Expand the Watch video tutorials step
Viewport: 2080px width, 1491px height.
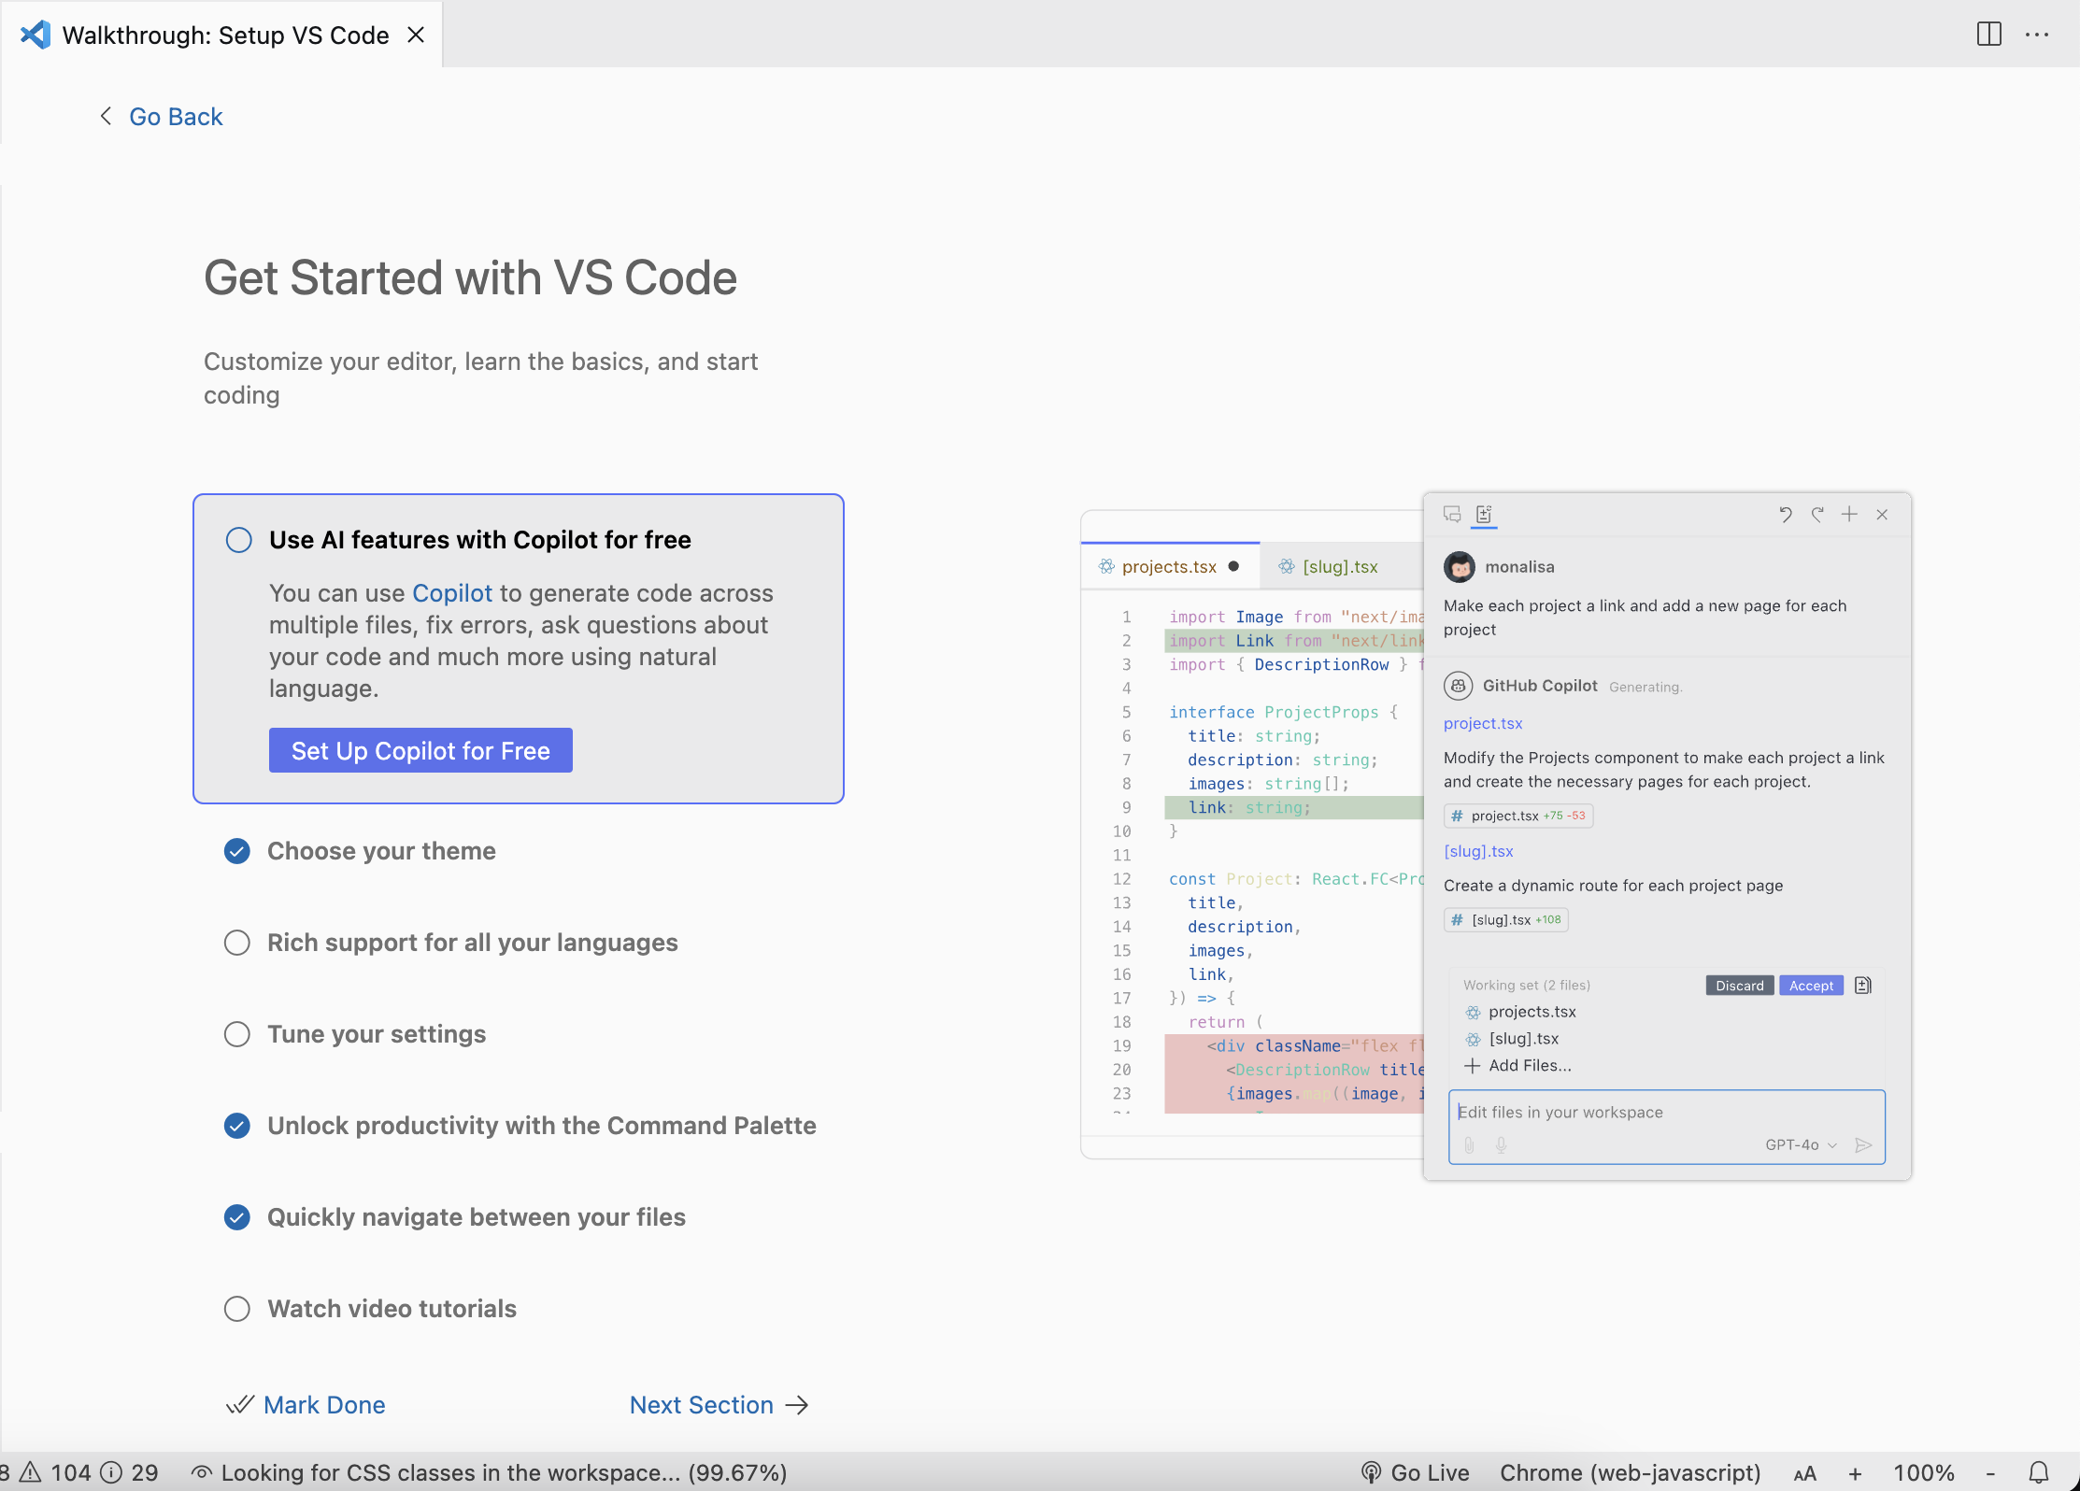coord(392,1309)
